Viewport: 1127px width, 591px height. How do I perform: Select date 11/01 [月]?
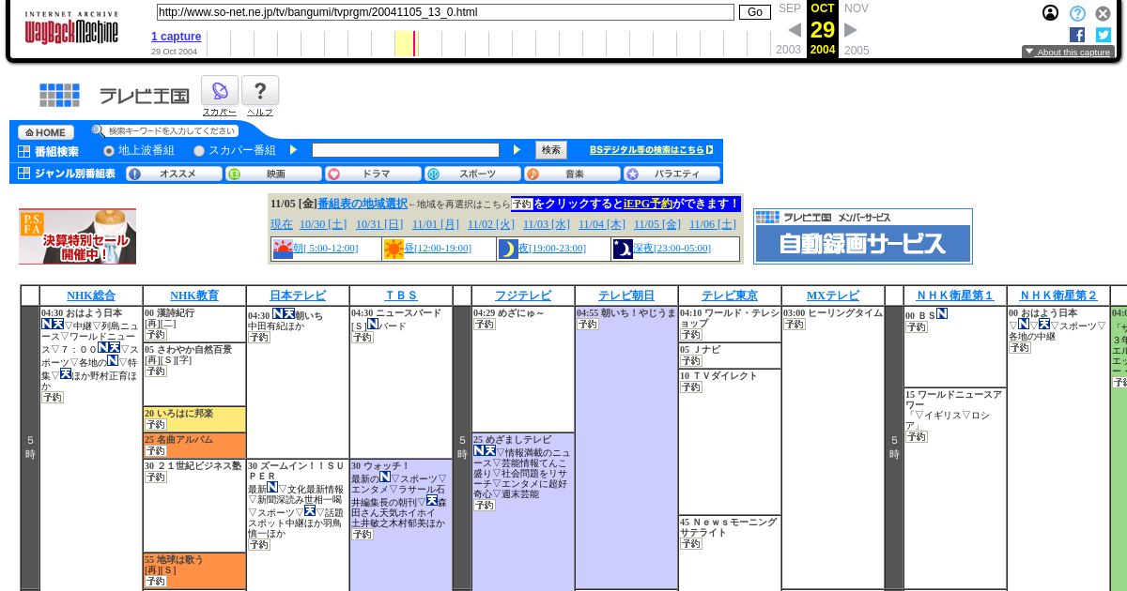click(x=436, y=225)
